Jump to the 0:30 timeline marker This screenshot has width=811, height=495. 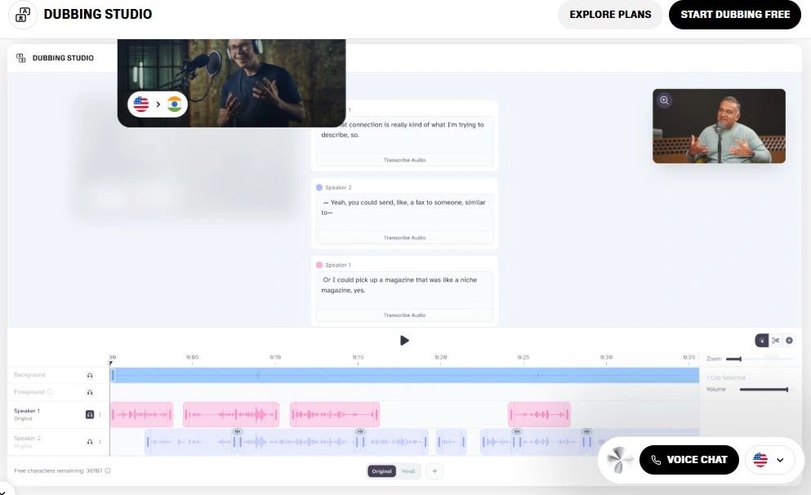tap(606, 358)
